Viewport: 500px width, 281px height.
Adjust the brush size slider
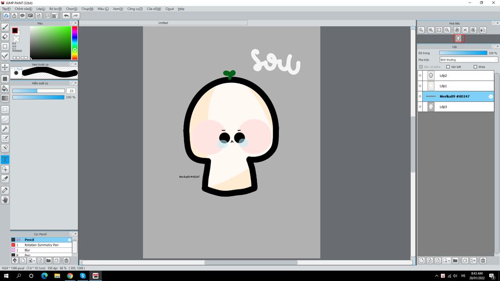(38, 91)
